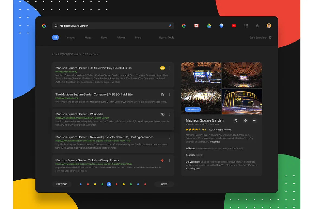The height and width of the screenshot is (209, 314).
Task: Open the Google apps grid
Action: click(x=246, y=26)
